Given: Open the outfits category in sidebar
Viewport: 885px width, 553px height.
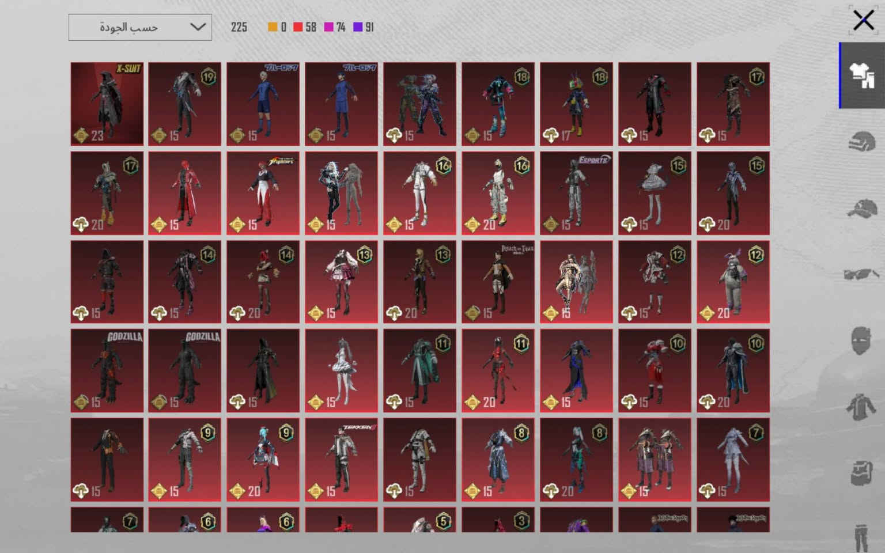Looking at the screenshot, I should tap(862, 75).
